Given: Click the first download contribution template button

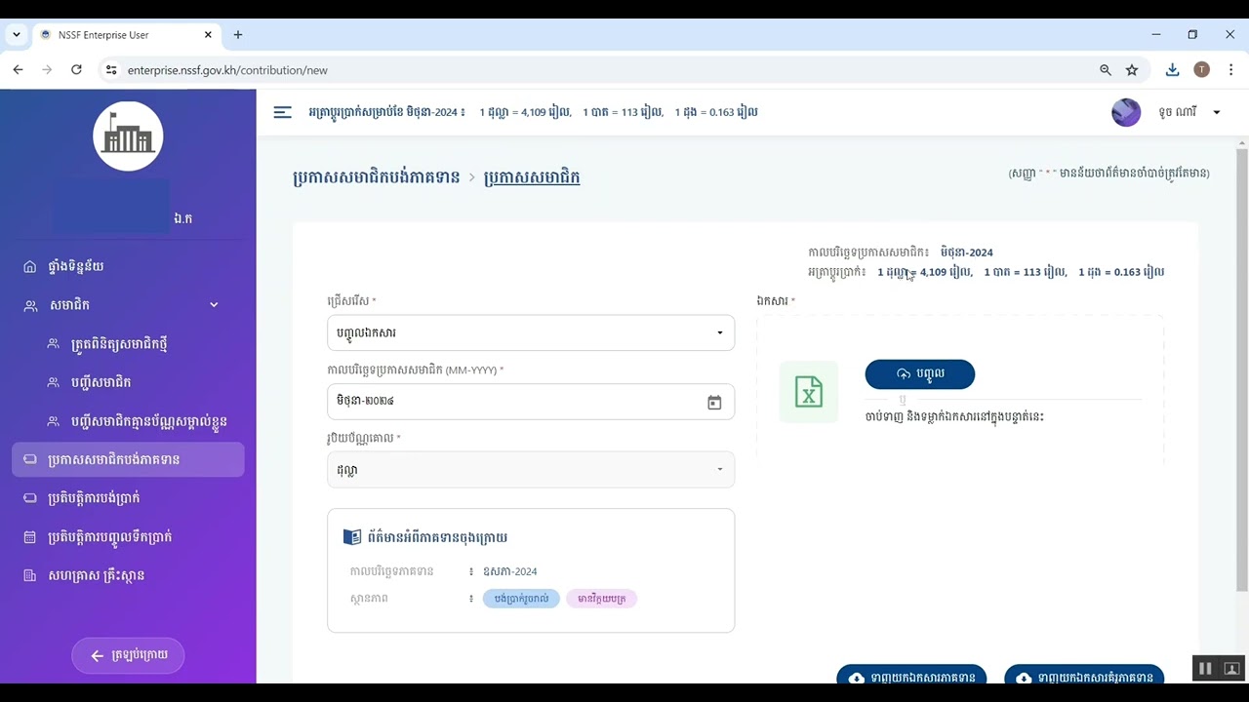Looking at the screenshot, I should pos(911,677).
